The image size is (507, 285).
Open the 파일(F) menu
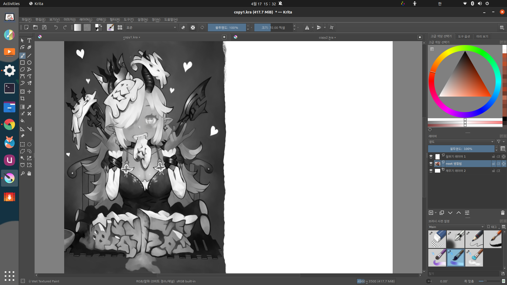(26, 20)
